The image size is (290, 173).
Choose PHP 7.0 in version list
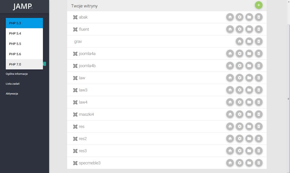24,64
